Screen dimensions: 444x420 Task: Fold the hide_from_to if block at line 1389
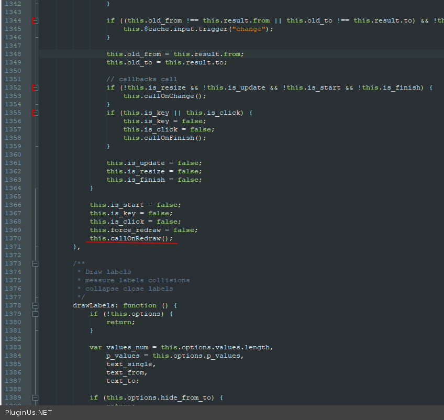coord(35,398)
